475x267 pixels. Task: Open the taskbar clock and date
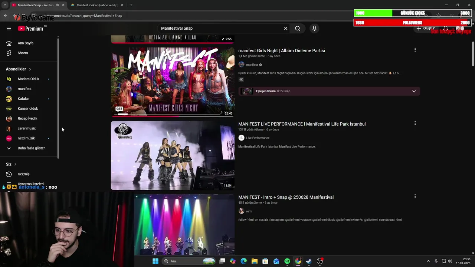coord(463,261)
